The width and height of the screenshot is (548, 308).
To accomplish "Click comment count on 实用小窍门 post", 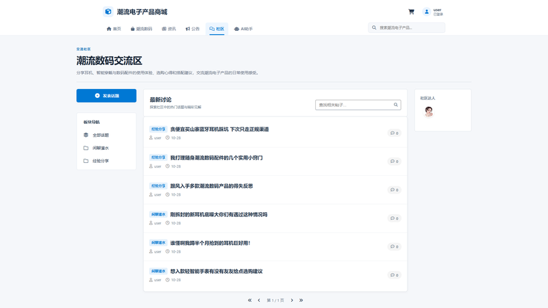I will [x=395, y=162].
